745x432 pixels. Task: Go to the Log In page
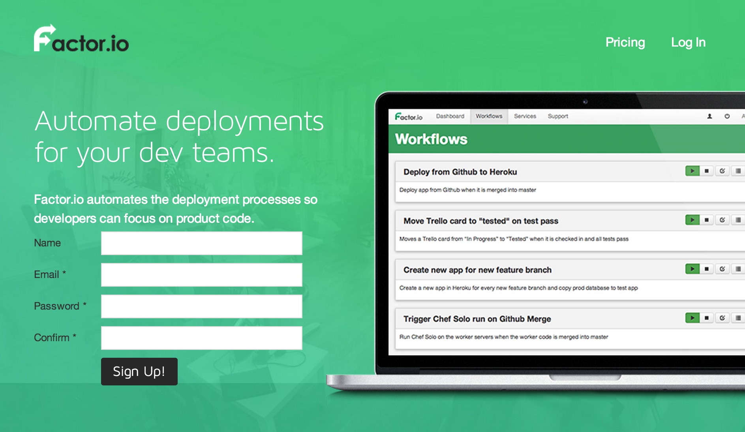click(x=688, y=42)
